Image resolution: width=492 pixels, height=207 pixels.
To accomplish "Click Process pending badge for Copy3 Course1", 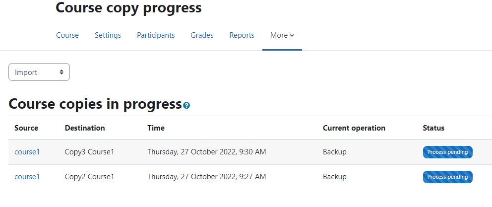I will [x=447, y=152].
